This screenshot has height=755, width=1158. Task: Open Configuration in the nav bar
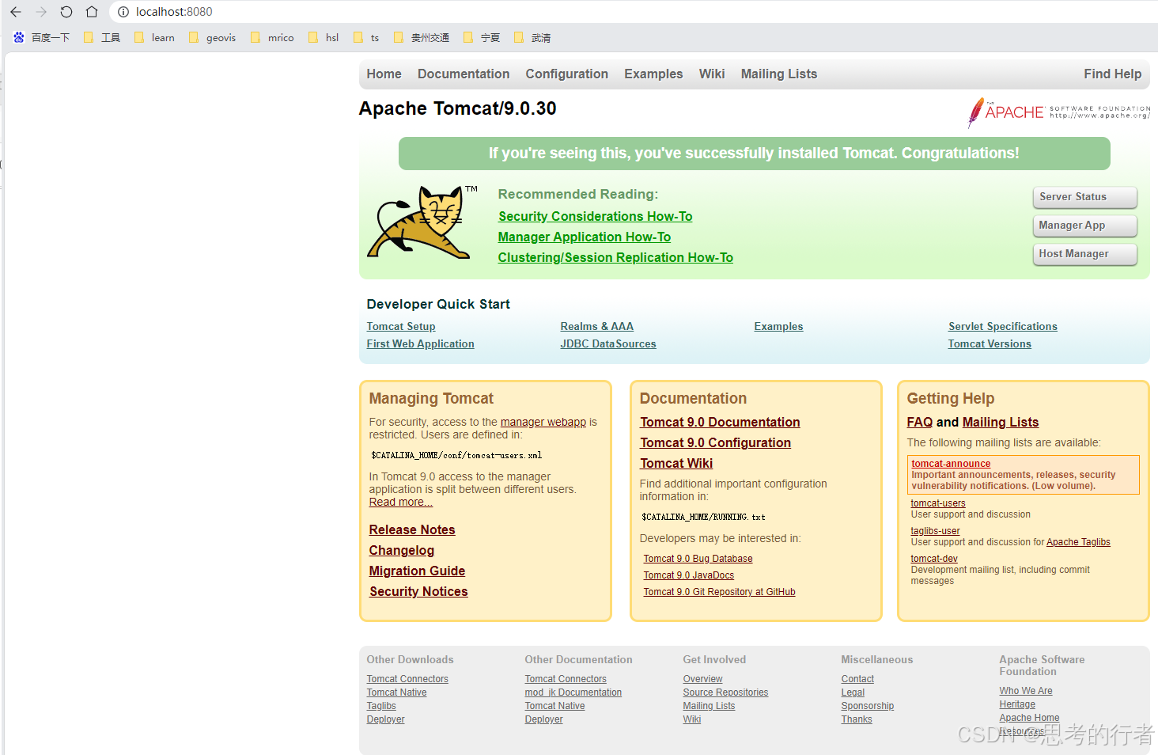(566, 74)
